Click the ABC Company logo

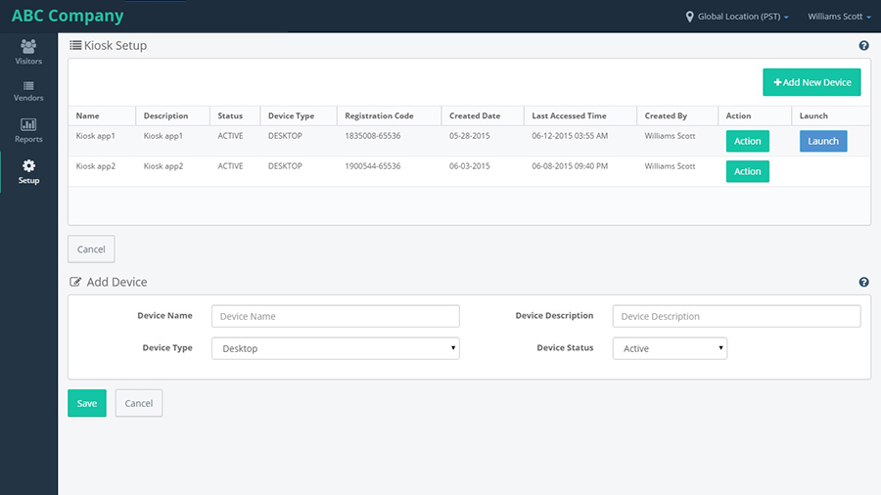tap(68, 16)
